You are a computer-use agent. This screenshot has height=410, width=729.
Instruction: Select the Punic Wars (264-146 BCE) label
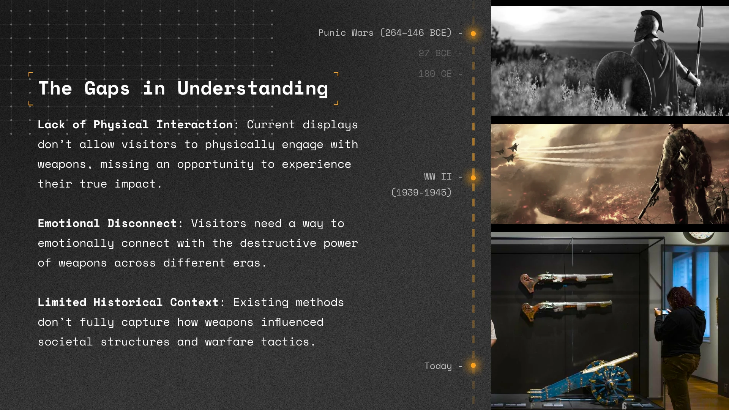pyautogui.click(x=385, y=33)
